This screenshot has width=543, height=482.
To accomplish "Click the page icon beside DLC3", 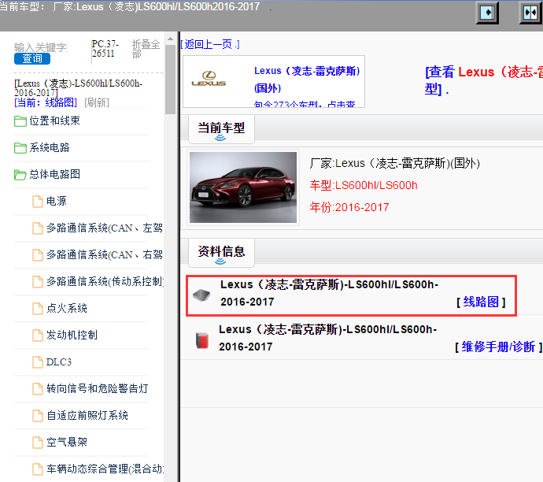I will tap(38, 362).
